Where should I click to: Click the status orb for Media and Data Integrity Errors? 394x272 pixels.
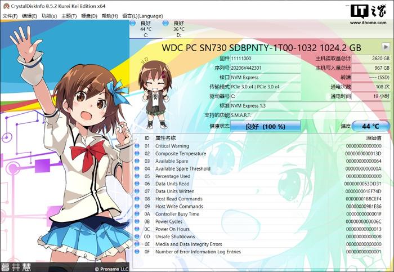pos(137,244)
